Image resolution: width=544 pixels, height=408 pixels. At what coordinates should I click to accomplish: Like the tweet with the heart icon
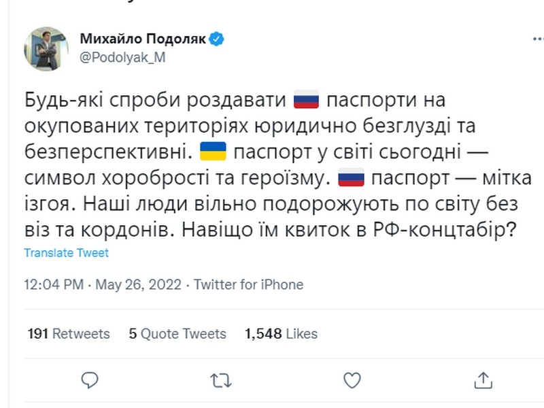[x=352, y=380]
